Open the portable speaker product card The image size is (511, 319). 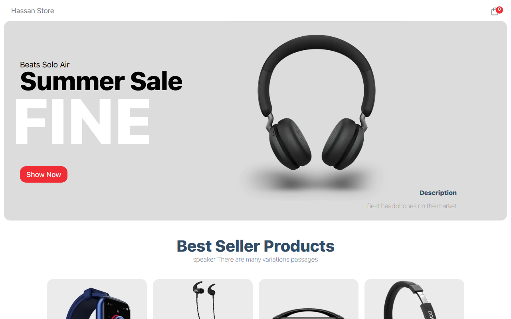point(309,299)
